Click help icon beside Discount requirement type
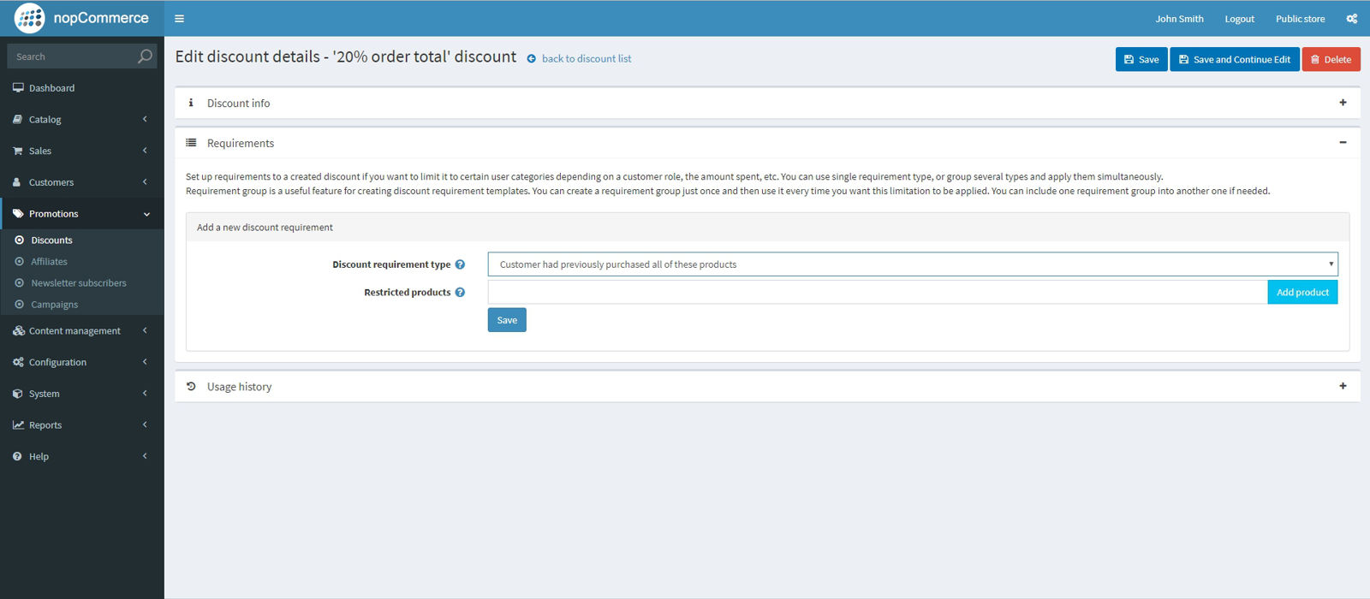Screen dimensions: 1370x599 460,264
